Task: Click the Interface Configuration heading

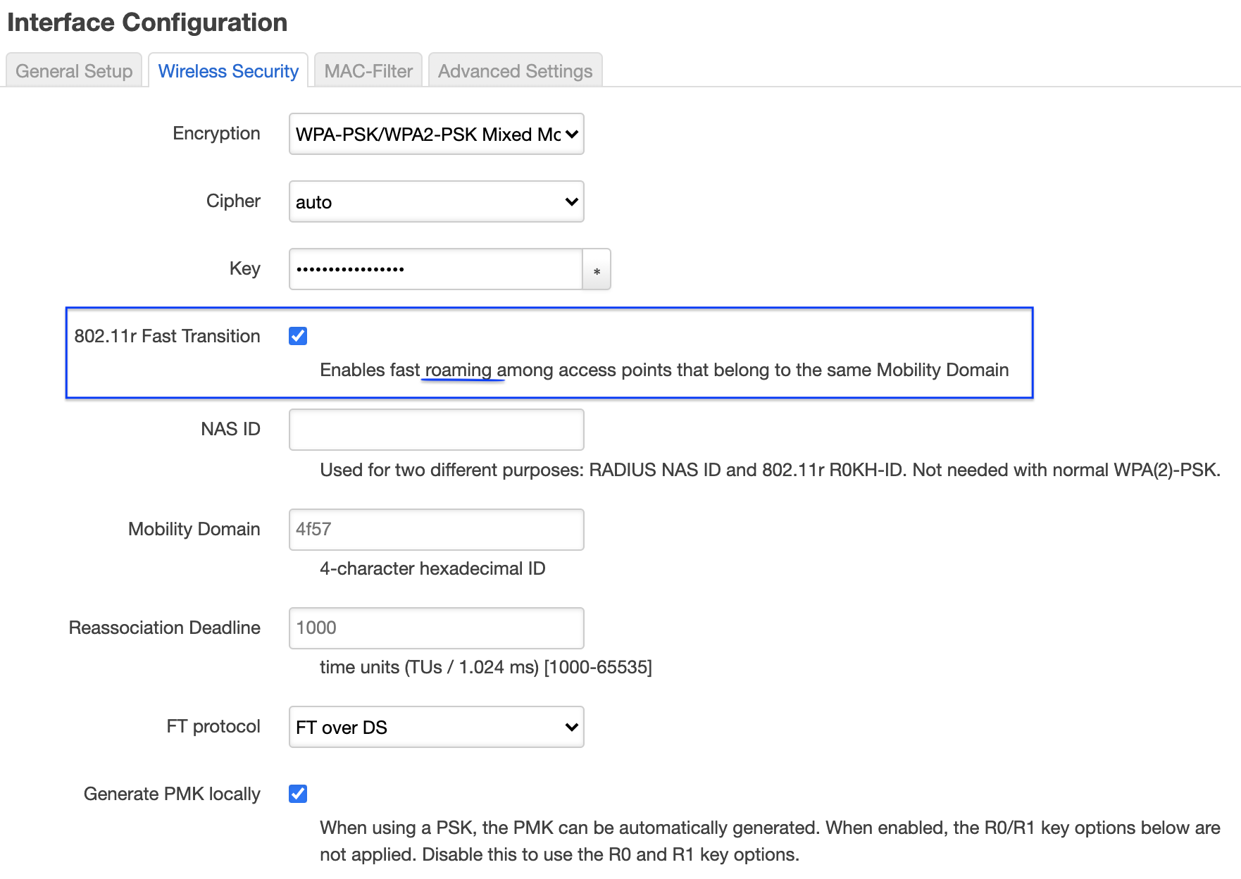Action: coord(147,23)
